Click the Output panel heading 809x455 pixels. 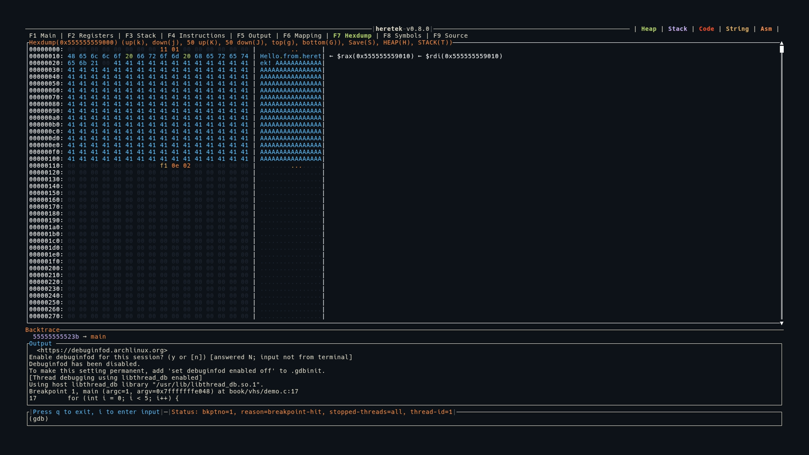pos(40,343)
